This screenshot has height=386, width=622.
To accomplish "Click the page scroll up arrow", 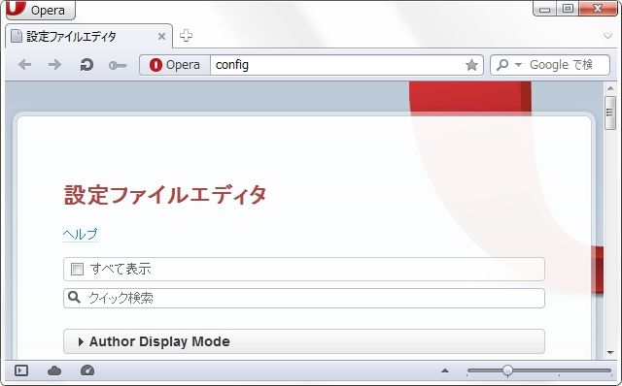I will [x=610, y=88].
